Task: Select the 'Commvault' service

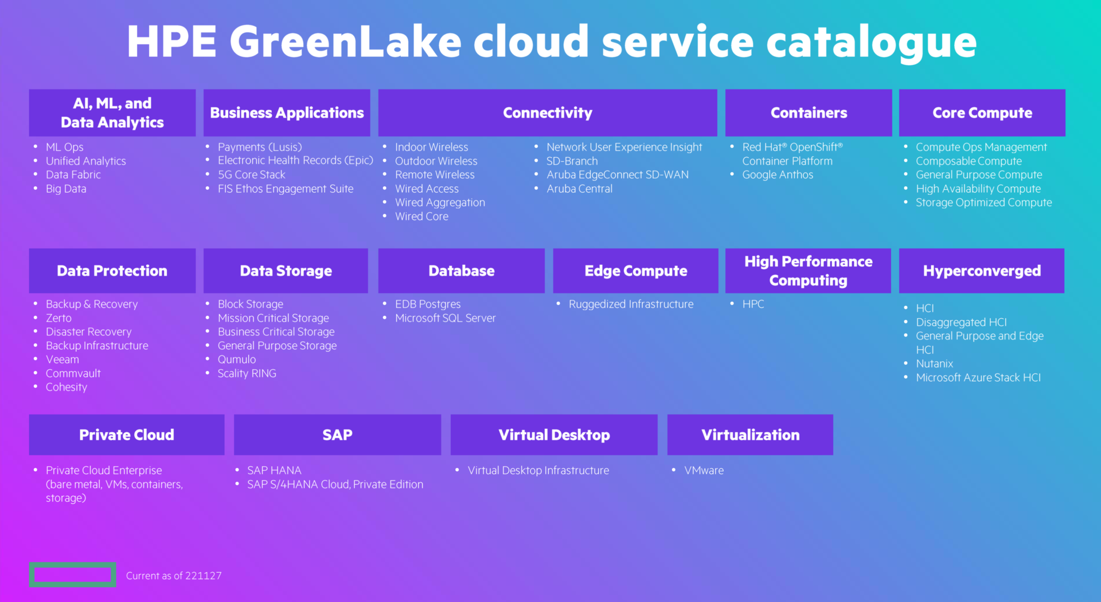Action: [73, 373]
